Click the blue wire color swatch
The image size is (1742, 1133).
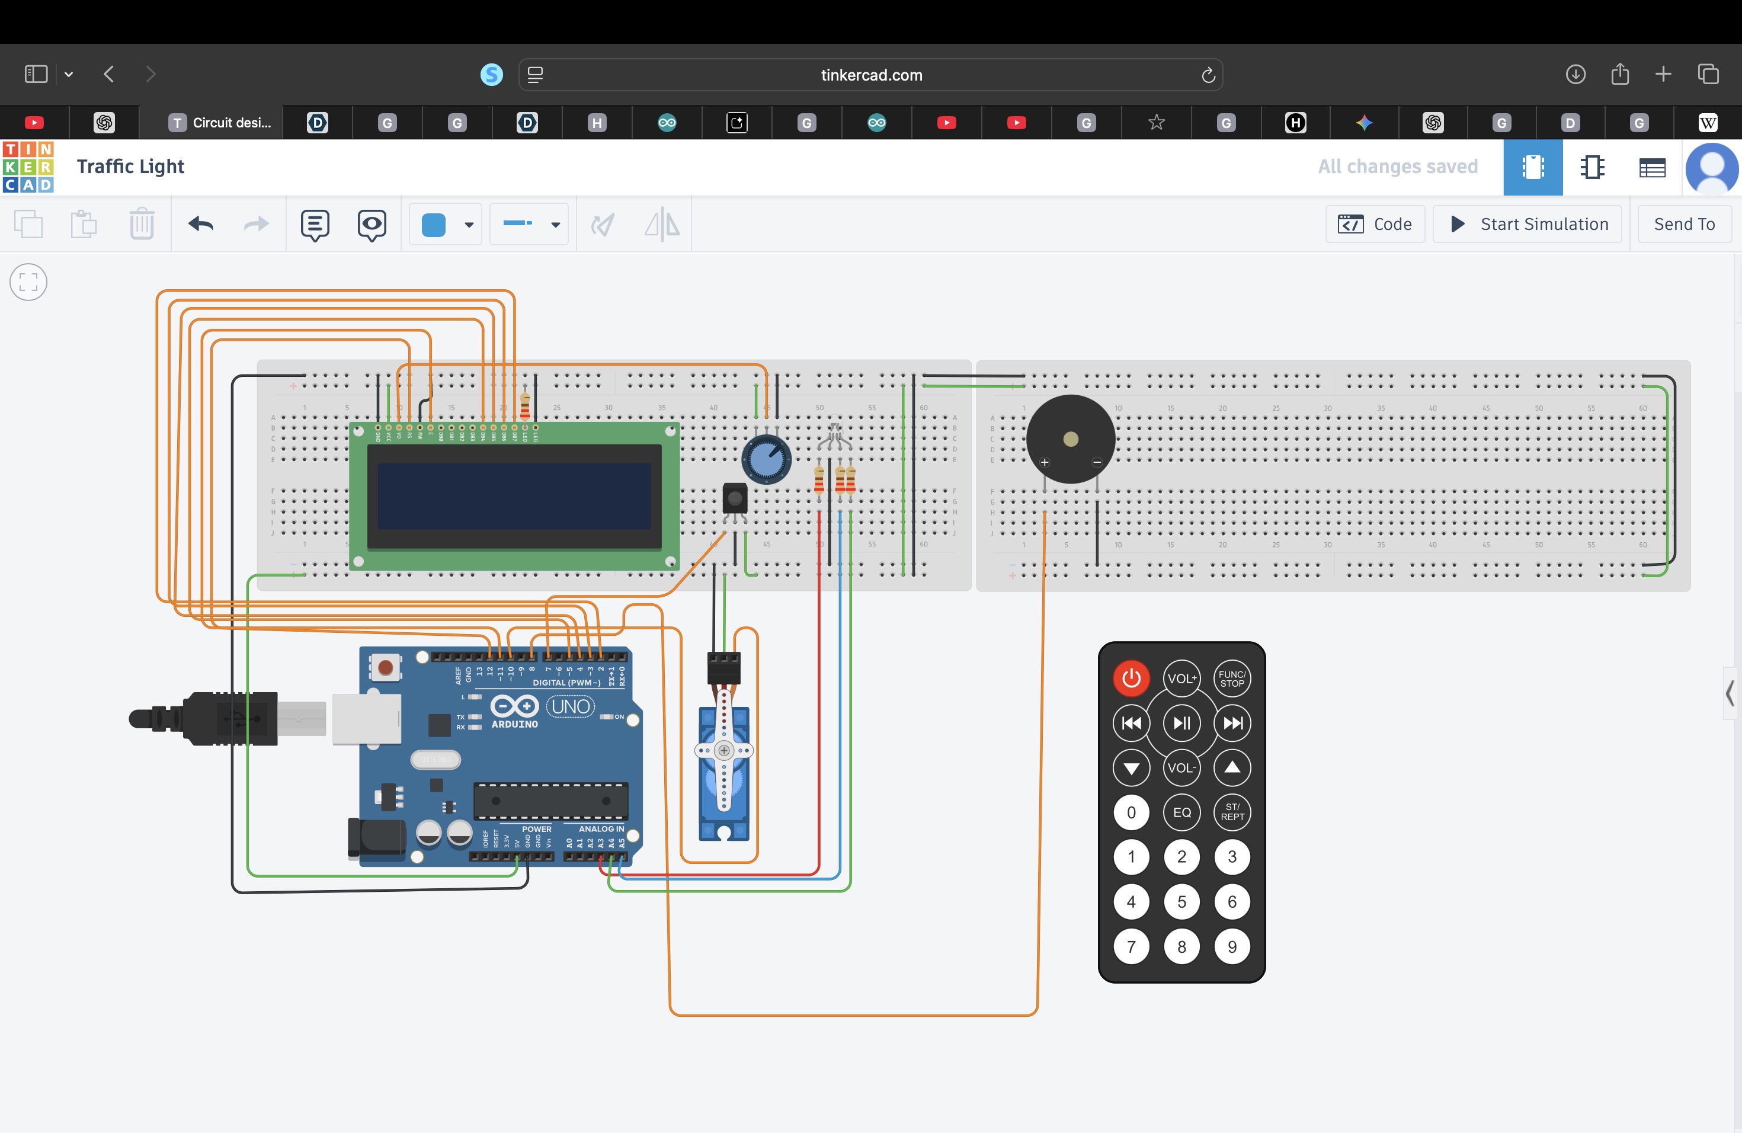(434, 225)
